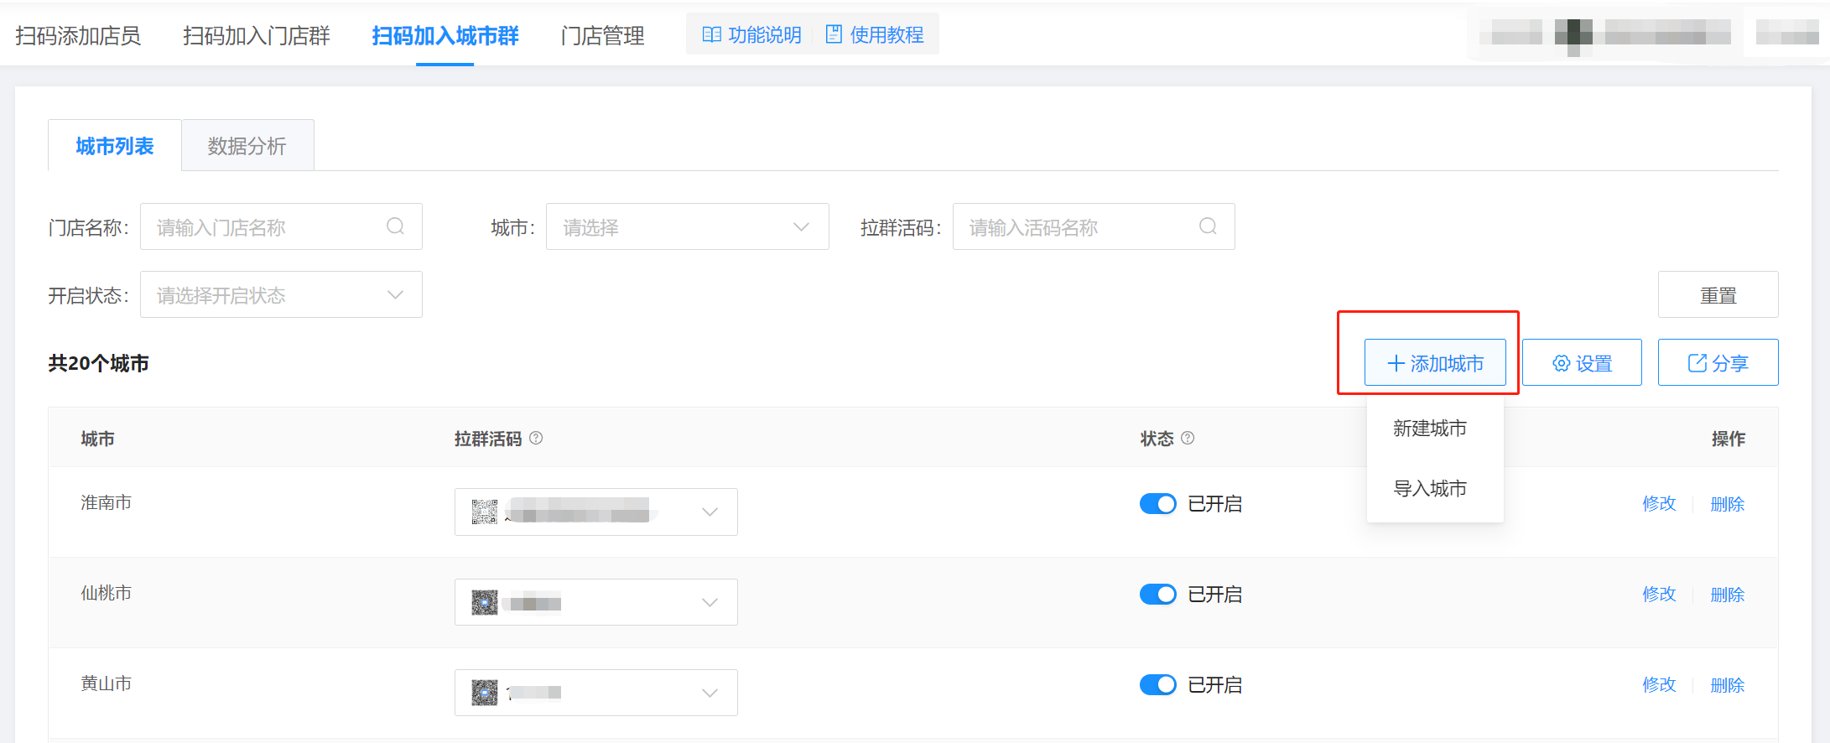Expand the 开启状态 dropdown

tap(281, 295)
